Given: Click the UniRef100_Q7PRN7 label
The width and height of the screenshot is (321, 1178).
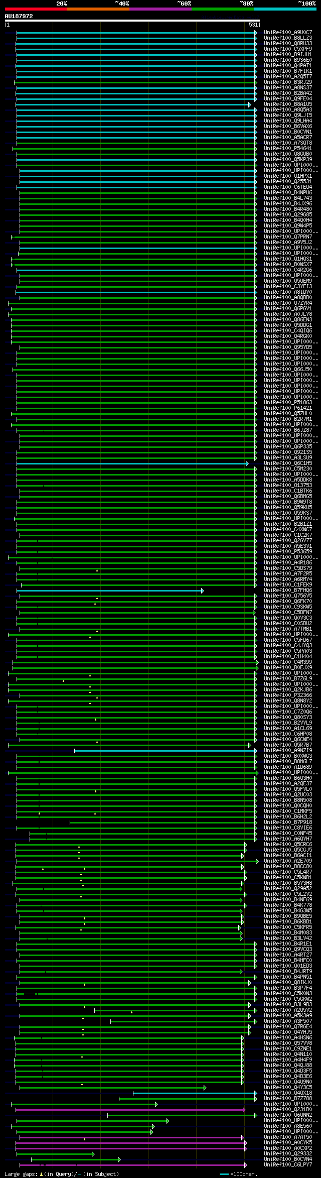Looking at the screenshot, I should coord(288,237).
